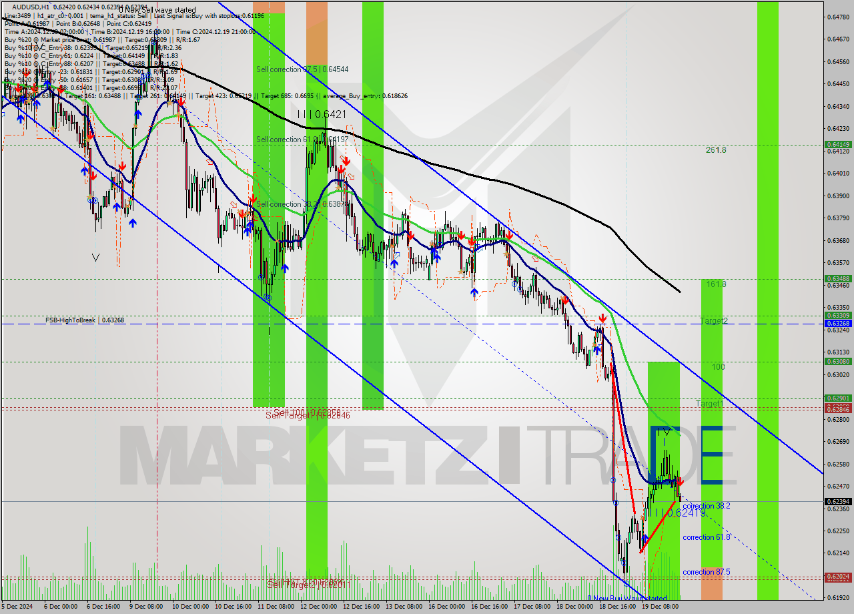Click the '6 Dec 16:00' time axis label
The image size is (854, 614).
(103, 607)
